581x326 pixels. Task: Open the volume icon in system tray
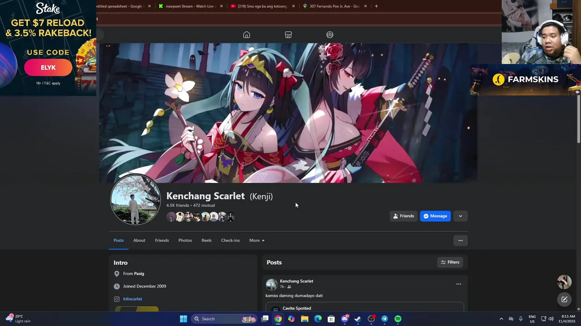coord(551,319)
